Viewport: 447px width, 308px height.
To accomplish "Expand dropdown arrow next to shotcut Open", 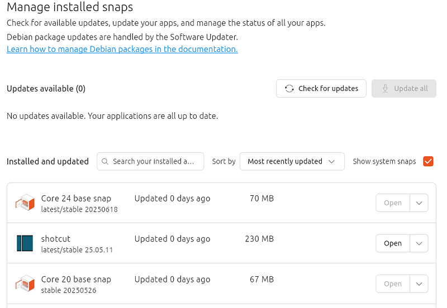I will tap(419, 243).
